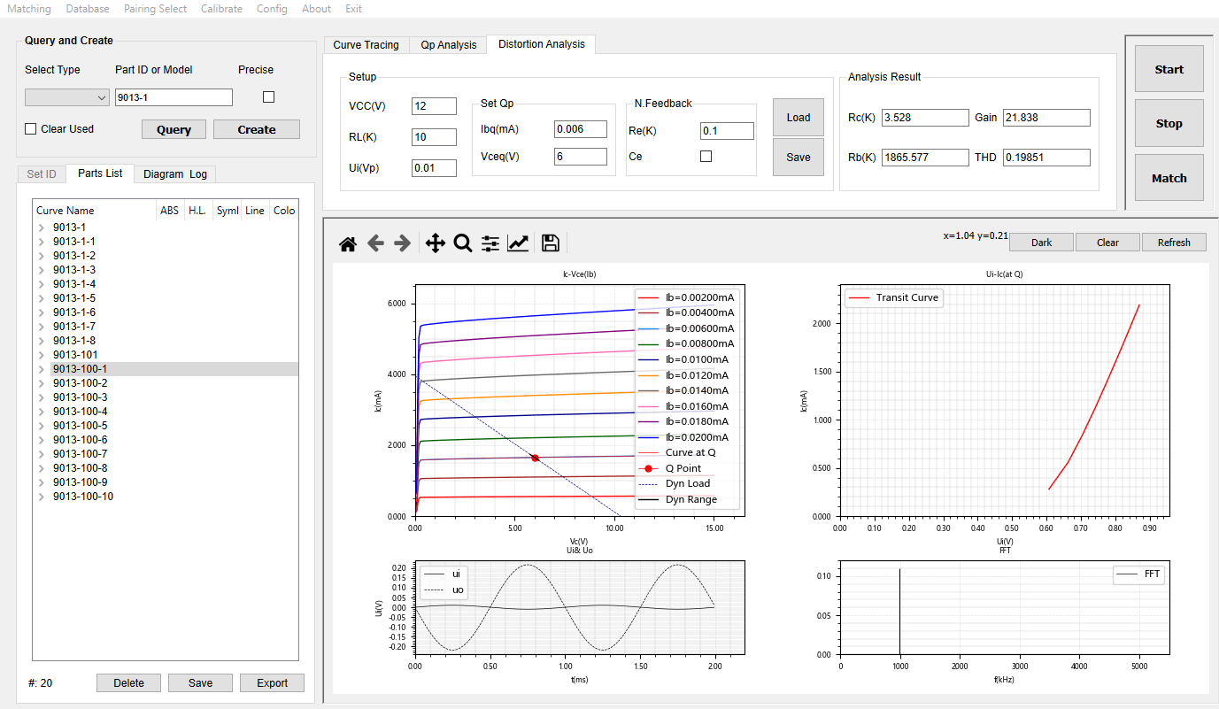Click the Ui(Vp) input field
The height and width of the screenshot is (709, 1219).
click(x=434, y=168)
